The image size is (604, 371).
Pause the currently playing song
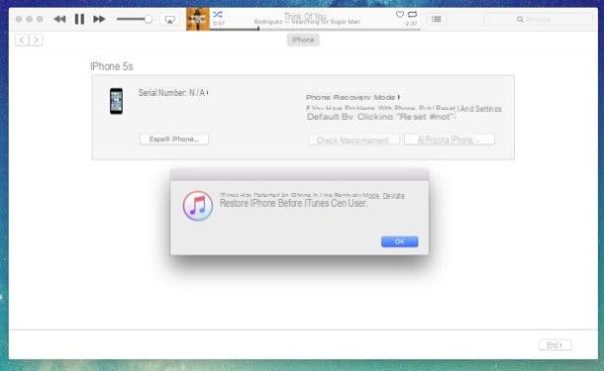pos(79,19)
